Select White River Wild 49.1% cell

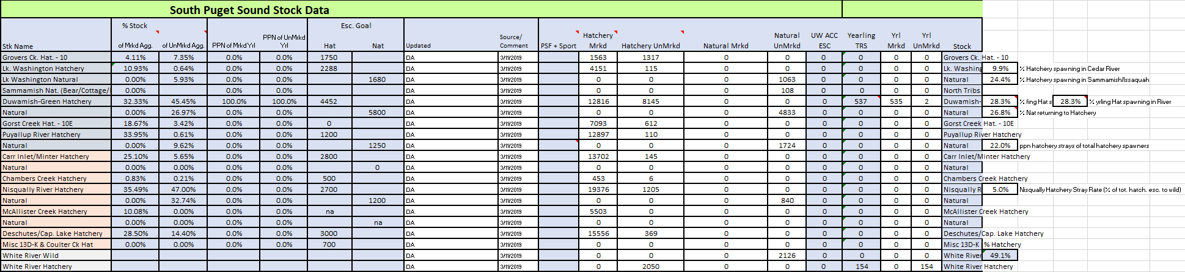[x=1000, y=255]
